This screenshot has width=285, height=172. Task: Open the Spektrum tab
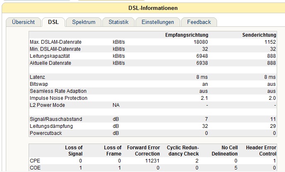point(84,22)
